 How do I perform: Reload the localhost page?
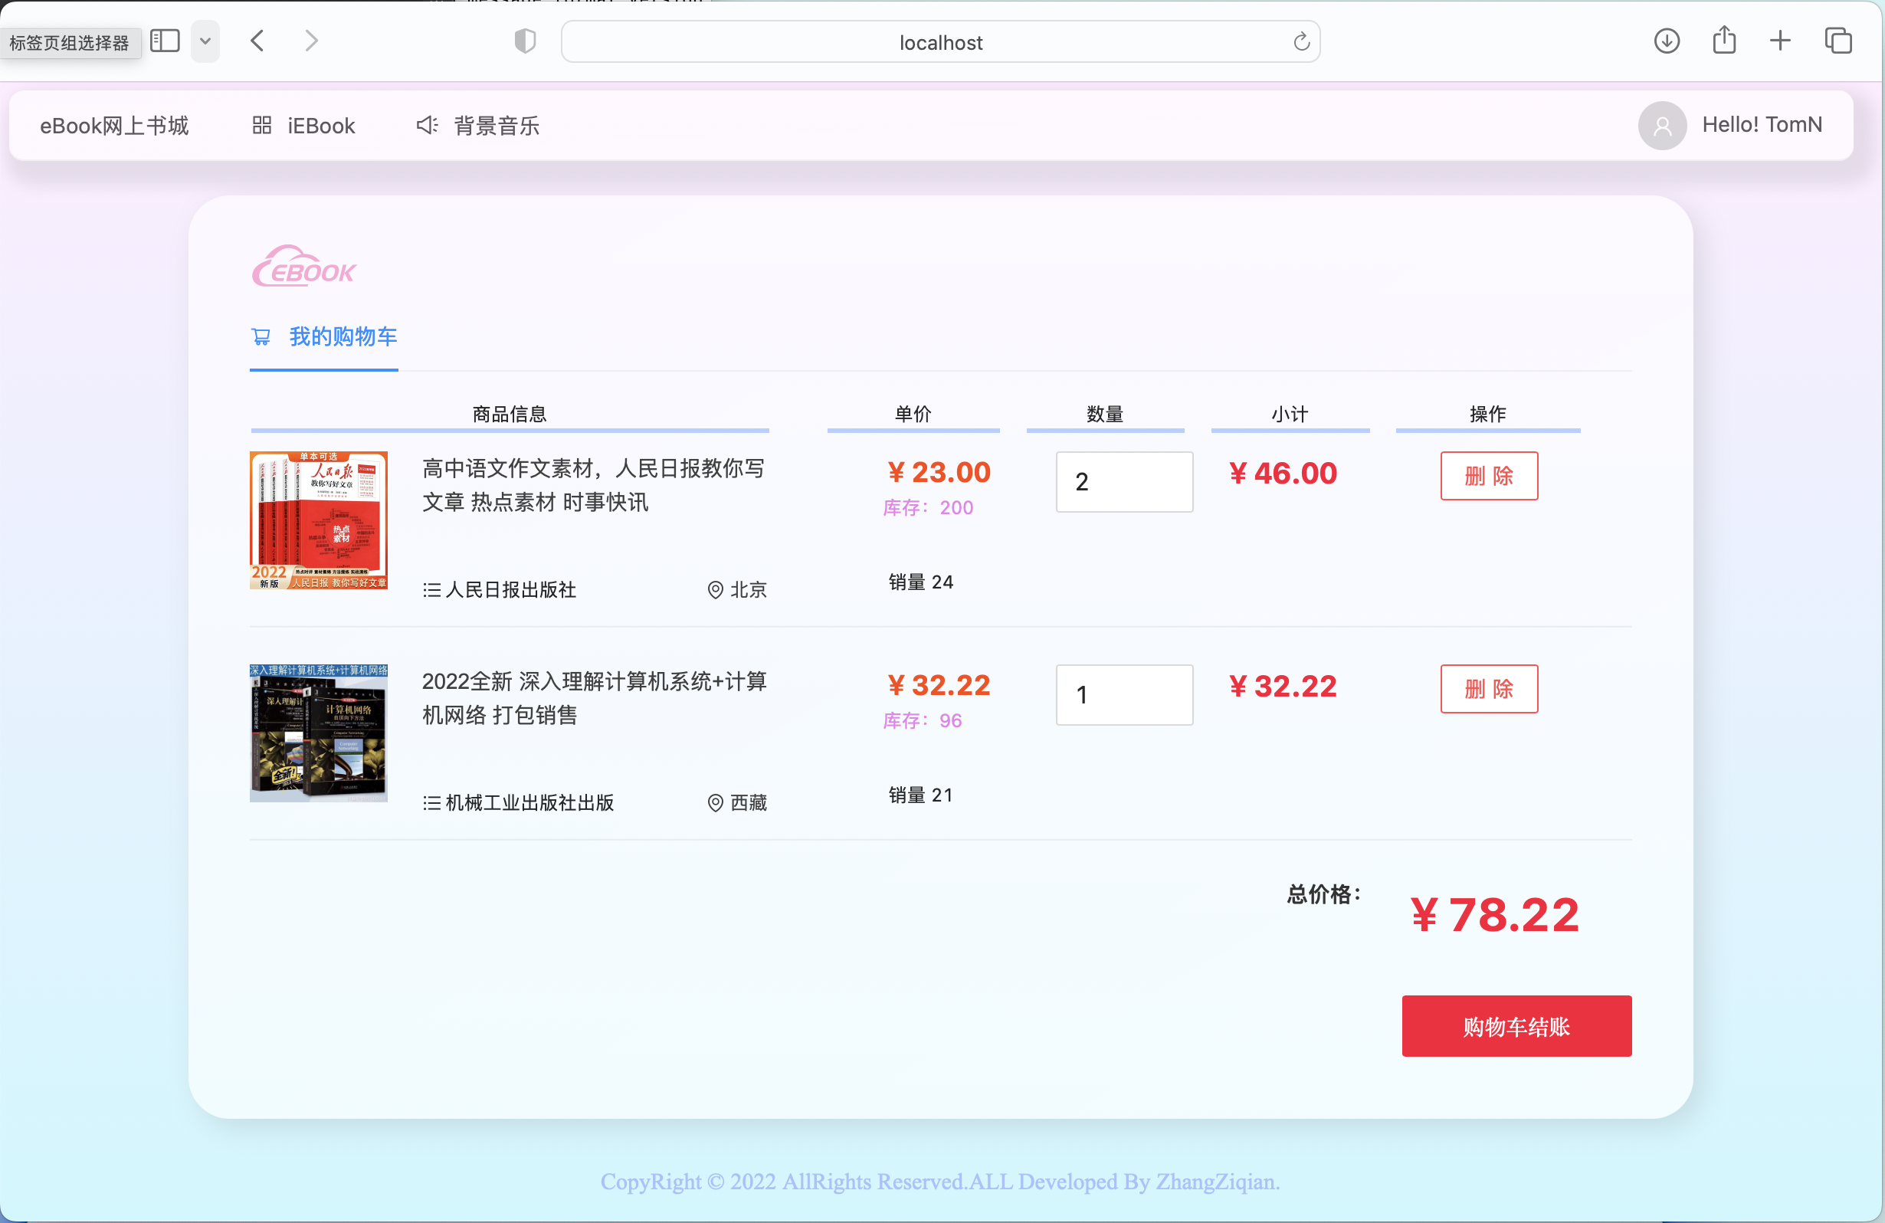click(1301, 41)
